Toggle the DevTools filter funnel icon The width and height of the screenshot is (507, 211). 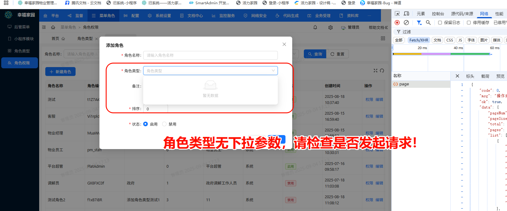click(x=419, y=23)
